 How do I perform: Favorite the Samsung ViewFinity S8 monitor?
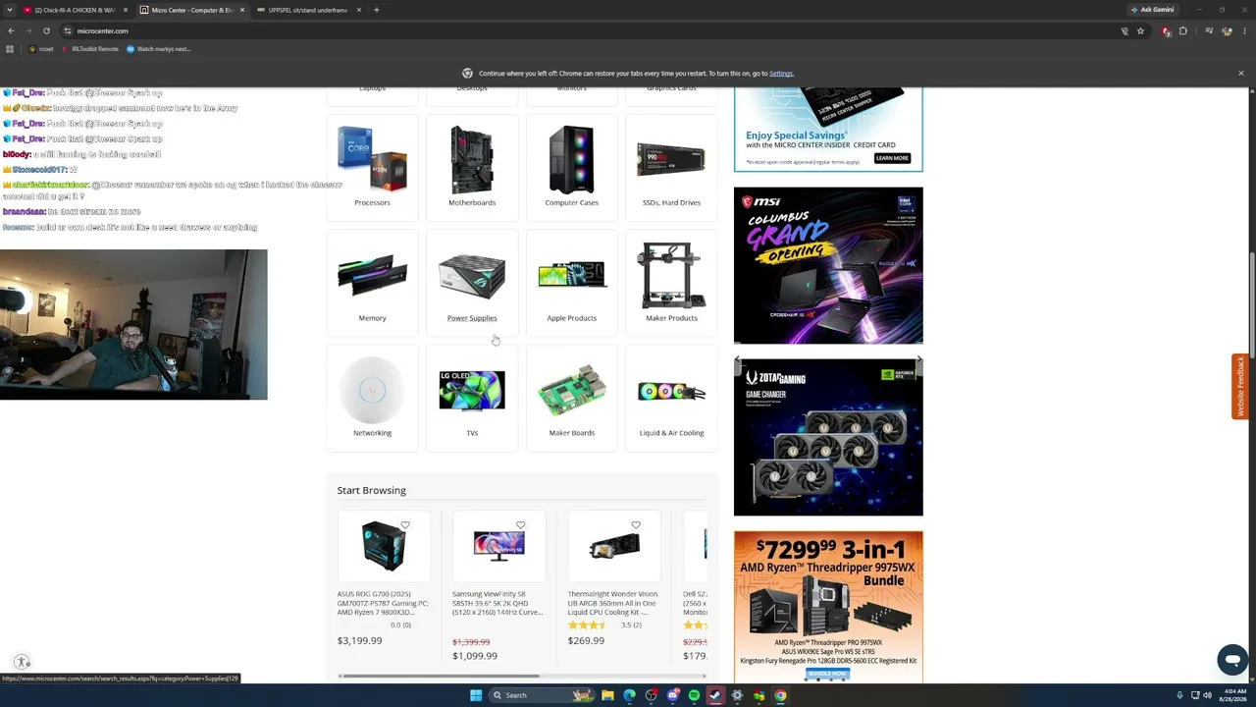click(x=520, y=525)
